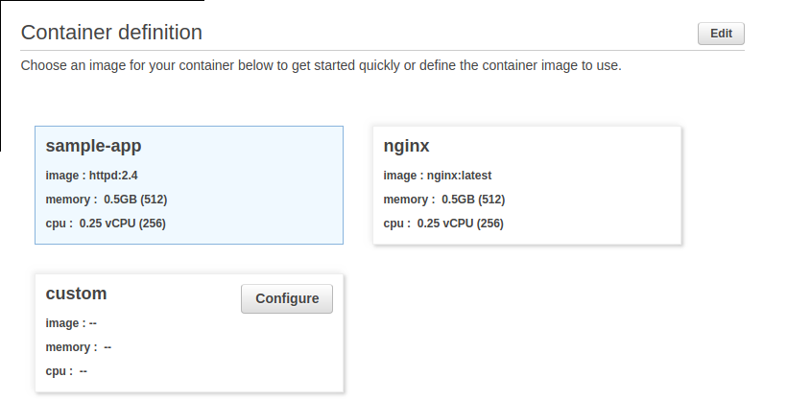This screenshot has width=787, height=401.
Task: Click the httpd:2.4 image line
Action: 91,176
